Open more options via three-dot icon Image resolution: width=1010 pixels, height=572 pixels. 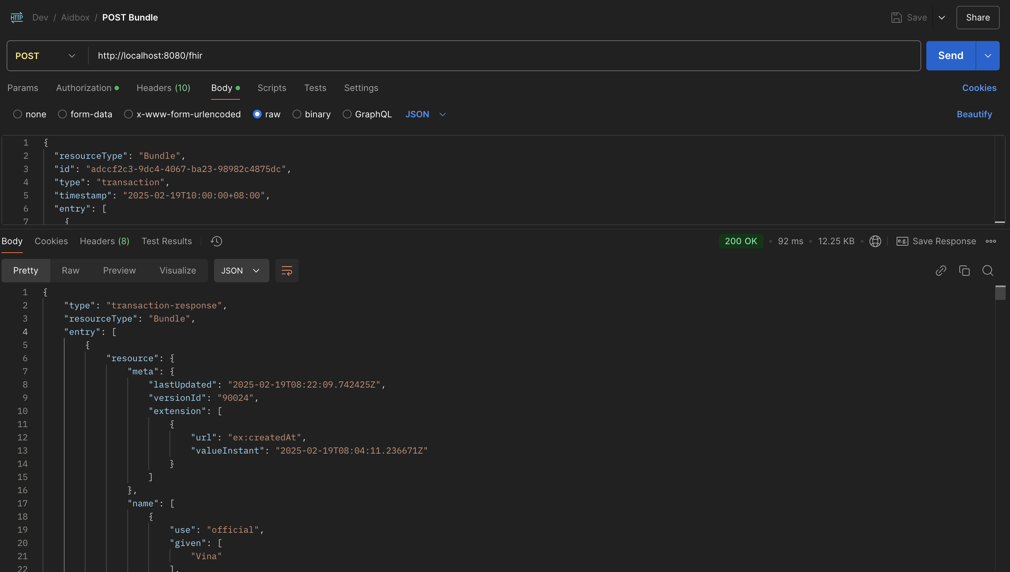[991, 241]
